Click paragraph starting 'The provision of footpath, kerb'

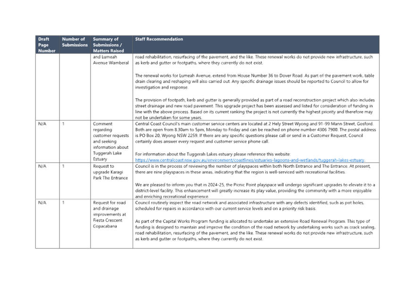[255, 109]
